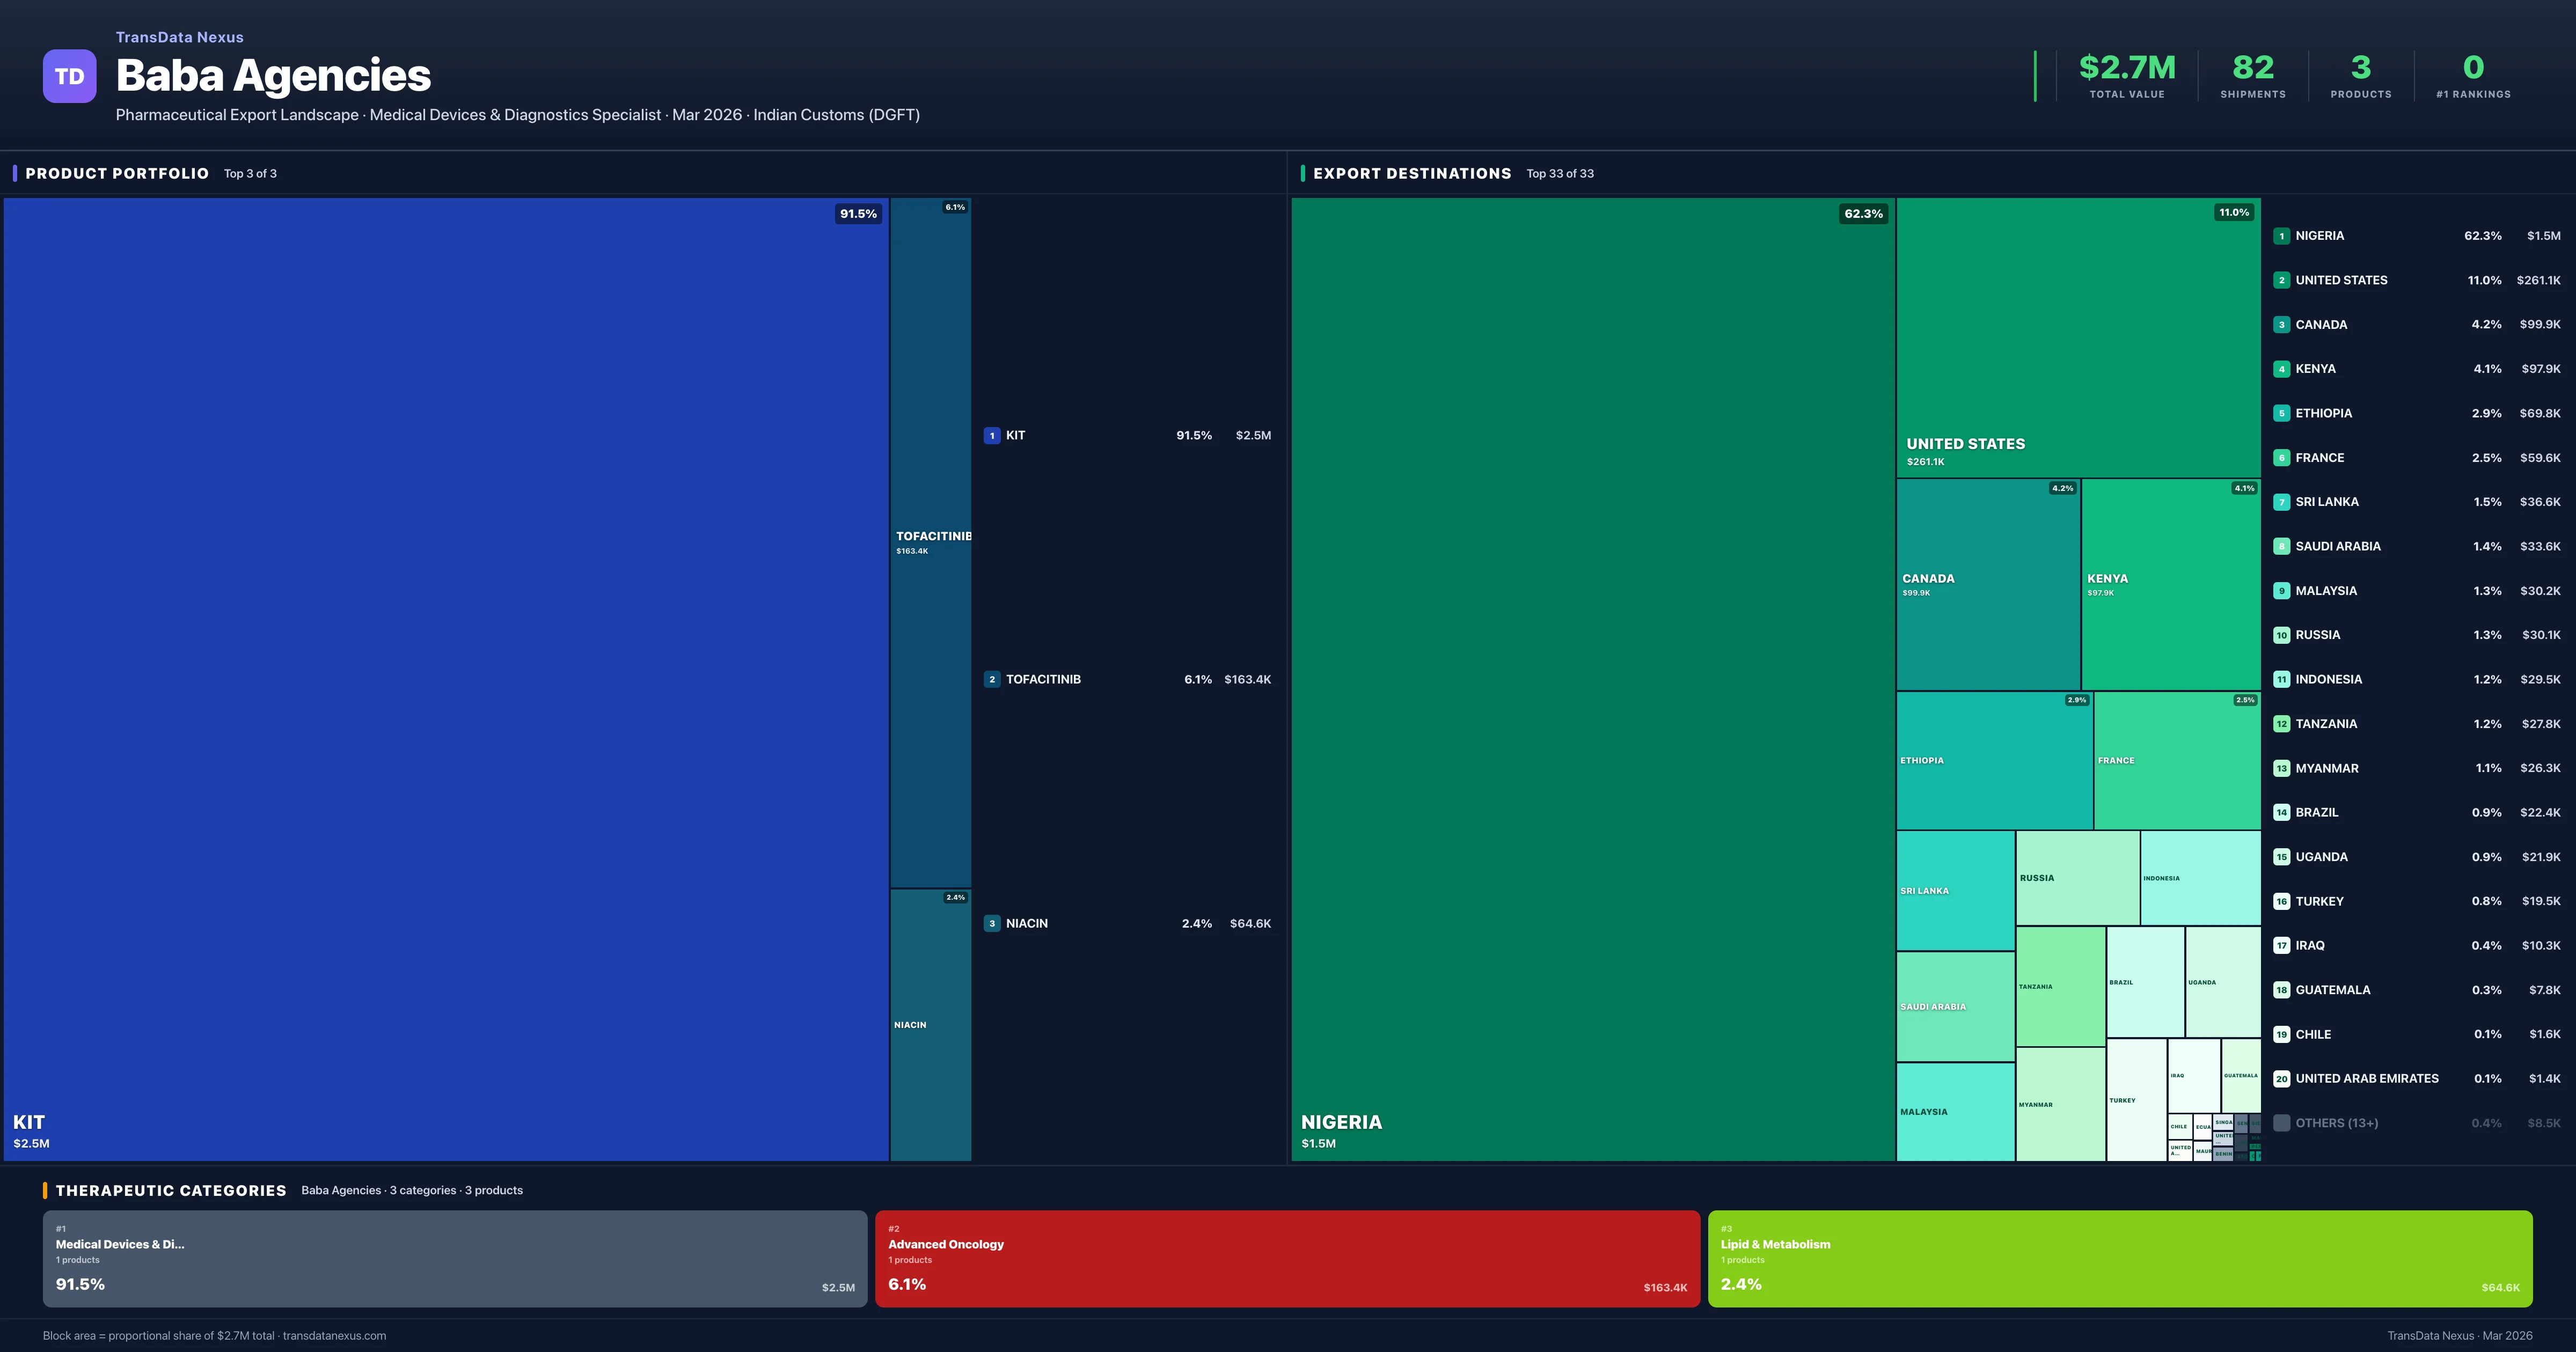Open the EXPORT DESTINATIONS section header
The height and width of the screenshot is (1352, 2576).
1413,173
